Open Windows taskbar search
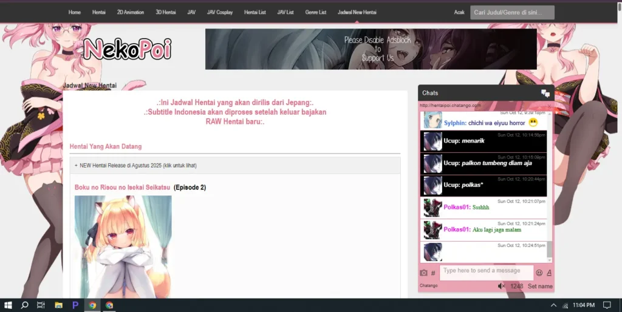Screen dimensions: 622x312 24,305
